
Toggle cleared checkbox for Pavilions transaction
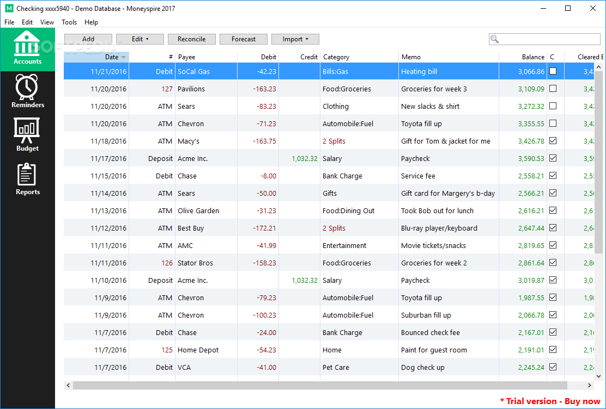click(553, 88)
